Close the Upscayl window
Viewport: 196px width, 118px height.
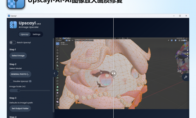coord(186,16)
